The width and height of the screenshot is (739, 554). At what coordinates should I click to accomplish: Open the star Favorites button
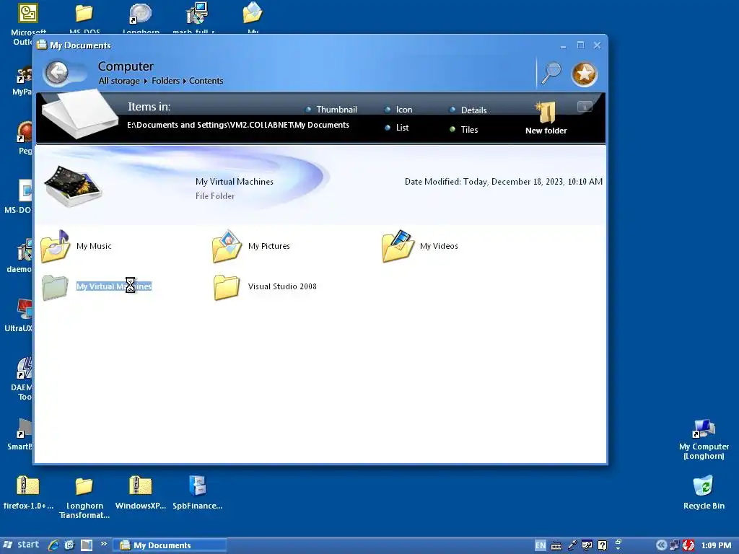585,74
